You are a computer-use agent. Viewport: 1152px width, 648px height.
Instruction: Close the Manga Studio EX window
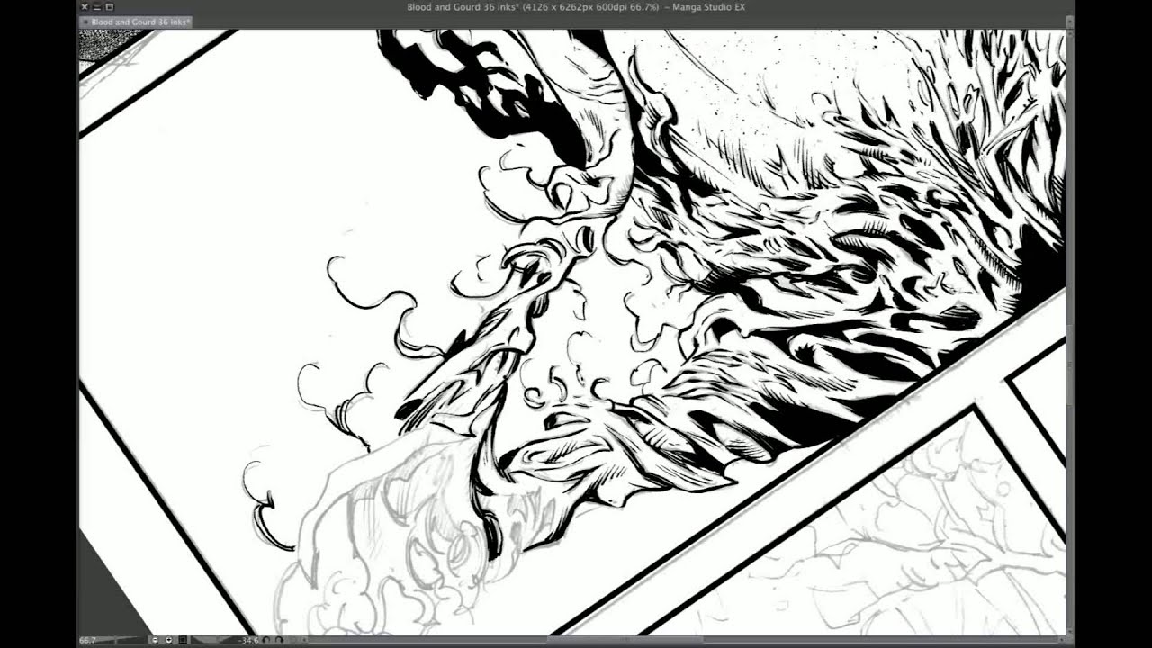pos(85,7)
